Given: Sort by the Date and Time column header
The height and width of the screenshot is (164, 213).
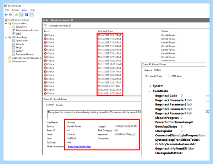Looking at the screenshot, I should [105, 31].
